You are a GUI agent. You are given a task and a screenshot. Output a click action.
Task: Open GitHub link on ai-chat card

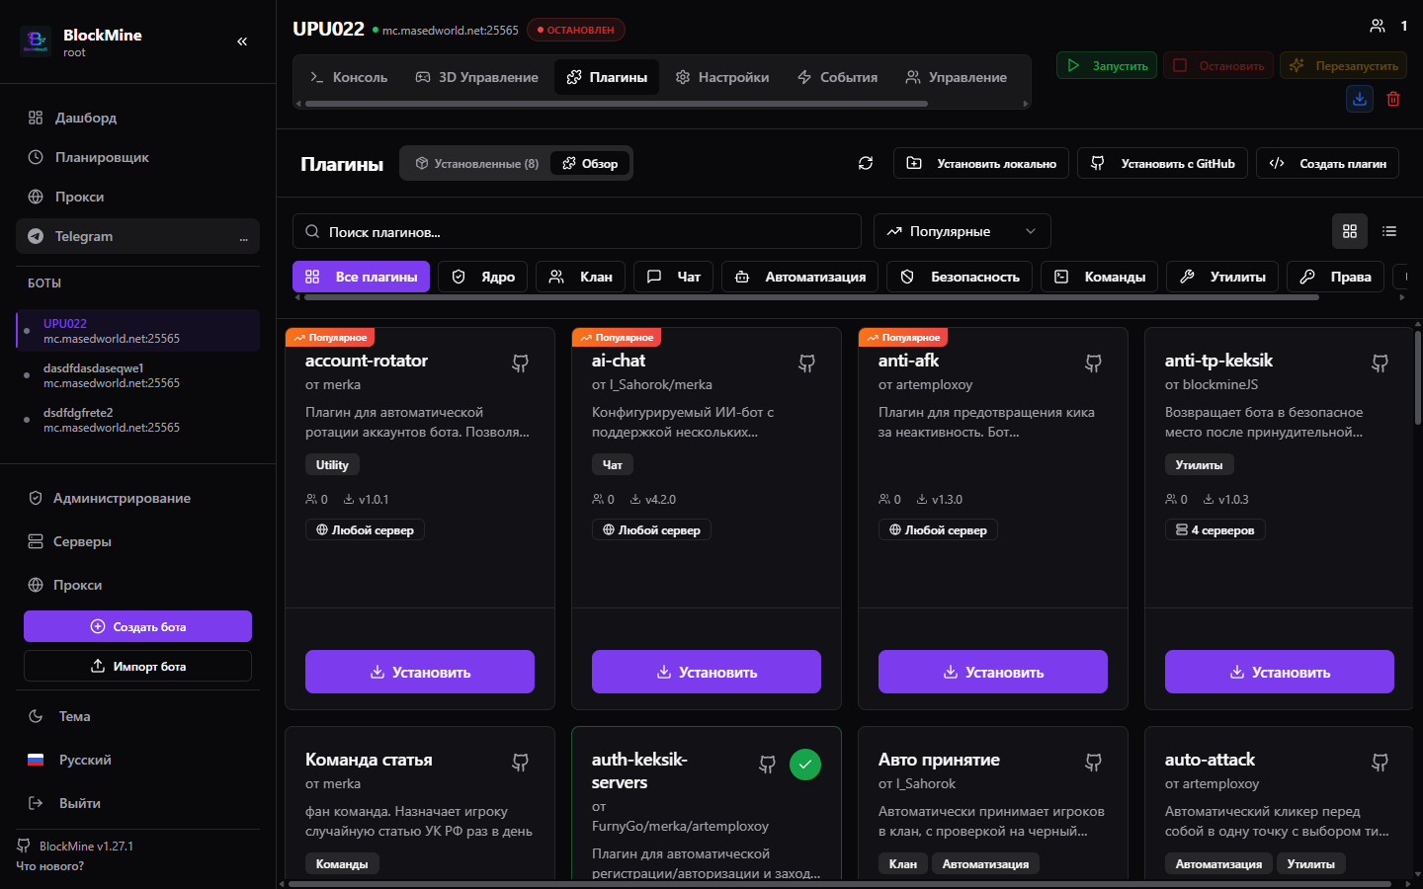coord(806,364)
